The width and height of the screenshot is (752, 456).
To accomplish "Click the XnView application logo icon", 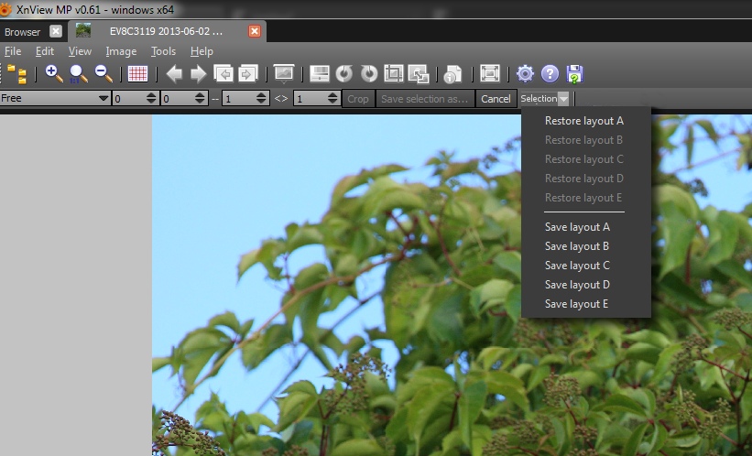I will (5, 9).
